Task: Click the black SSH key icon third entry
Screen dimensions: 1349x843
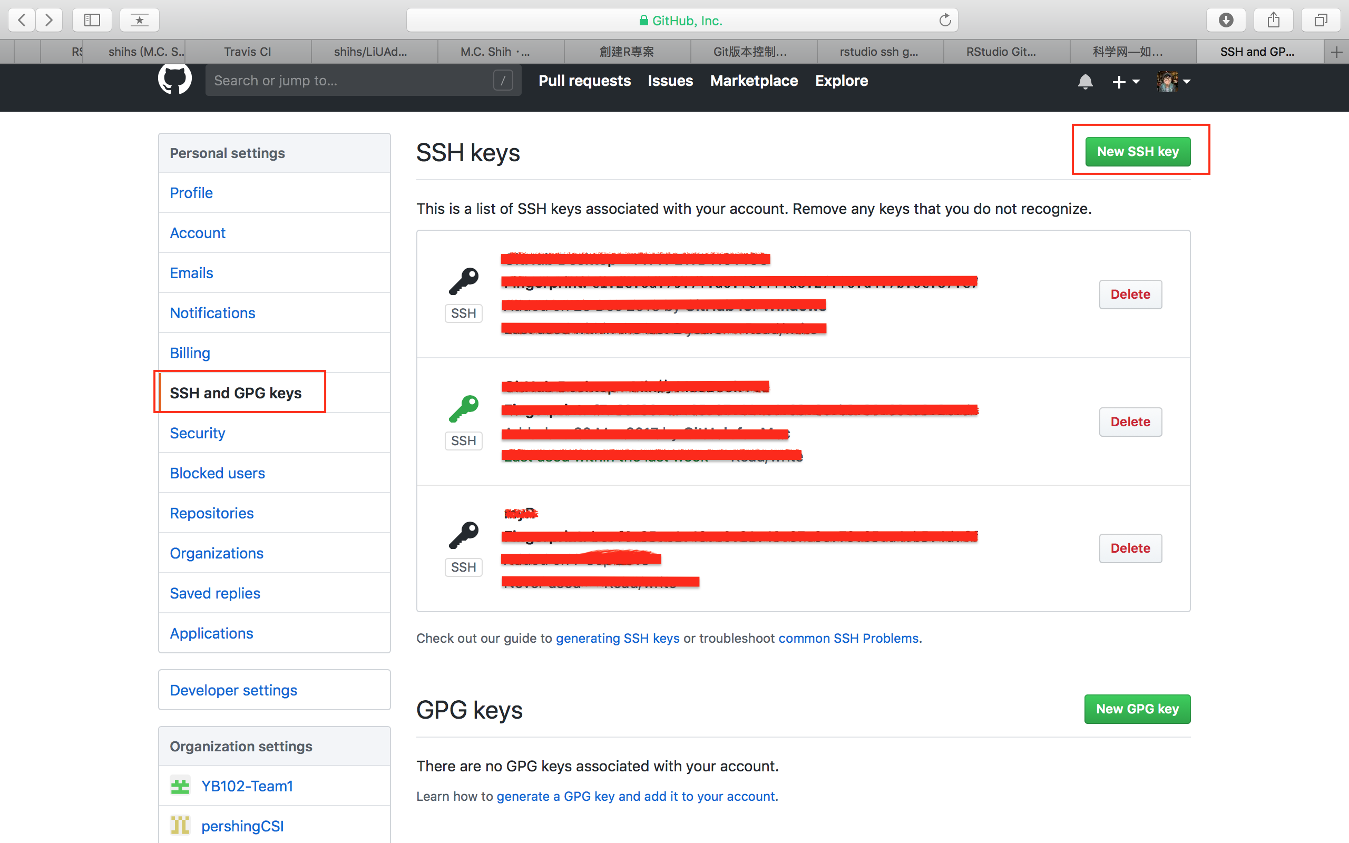Action: [x=463, y=535]
